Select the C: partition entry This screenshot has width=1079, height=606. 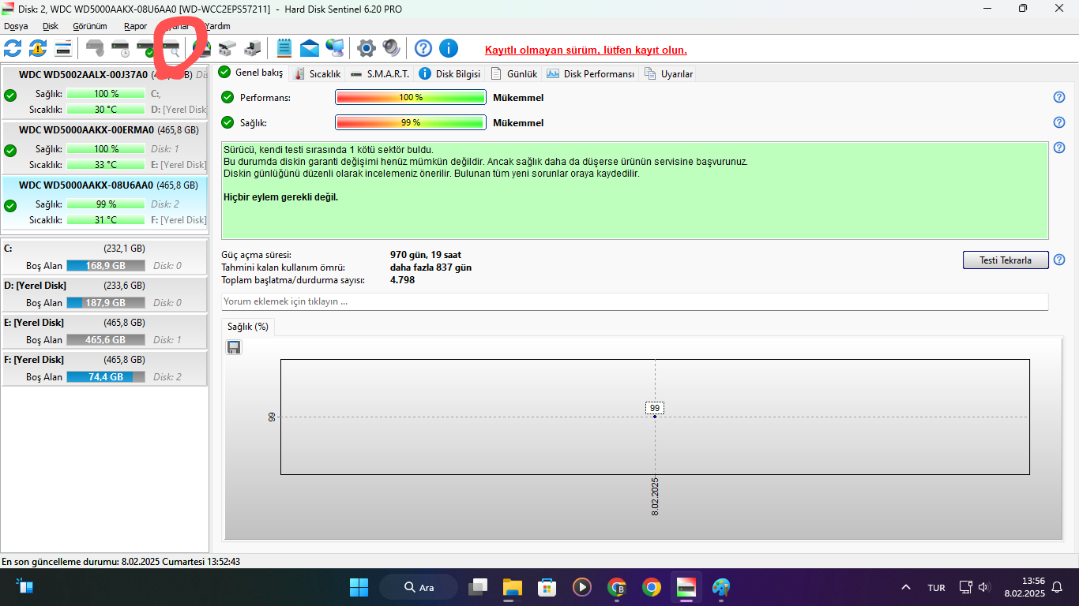pyautogui.click(x=104, y=257)
